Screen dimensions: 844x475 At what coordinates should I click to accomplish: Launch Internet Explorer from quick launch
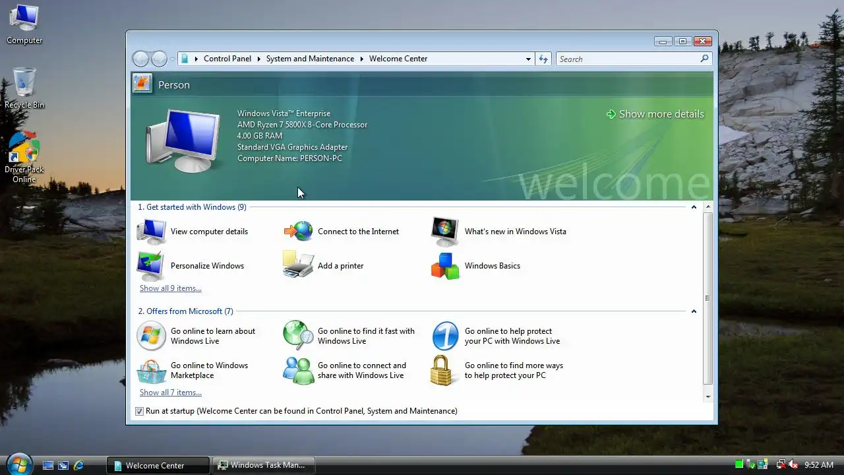tap(78, 465)
